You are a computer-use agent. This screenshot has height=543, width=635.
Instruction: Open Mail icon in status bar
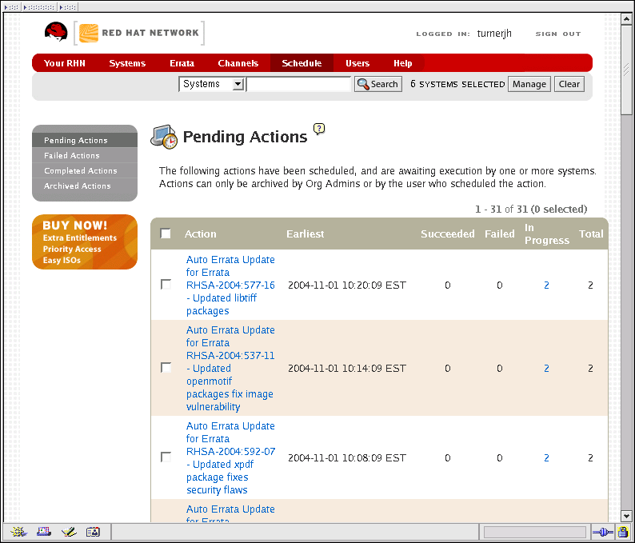(43, 532)
